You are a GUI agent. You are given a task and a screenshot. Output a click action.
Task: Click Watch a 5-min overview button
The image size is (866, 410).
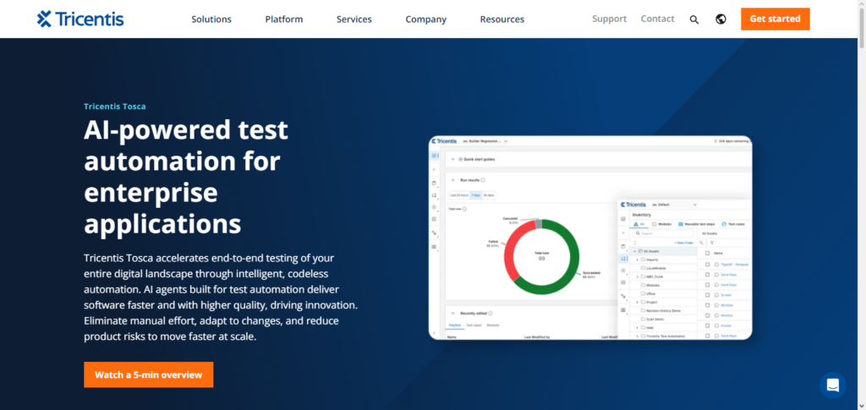click(149, 374)
